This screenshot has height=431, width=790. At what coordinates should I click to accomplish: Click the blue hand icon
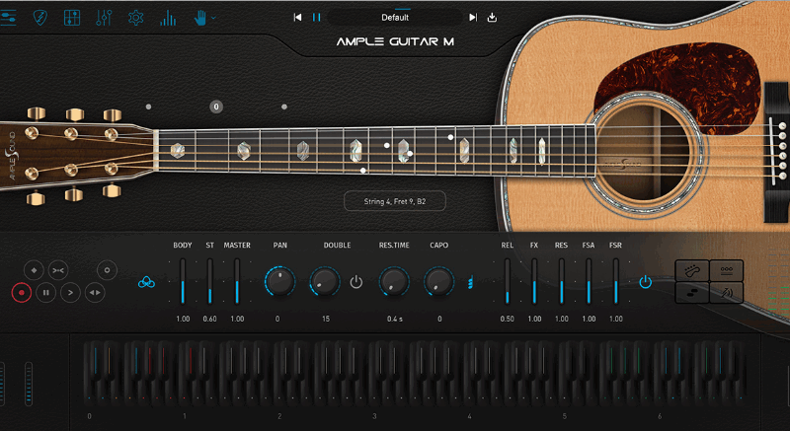click(x=200, y=18)
